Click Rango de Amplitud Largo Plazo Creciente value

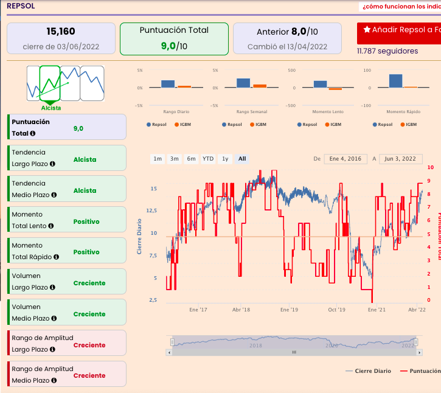pos(89,345)
